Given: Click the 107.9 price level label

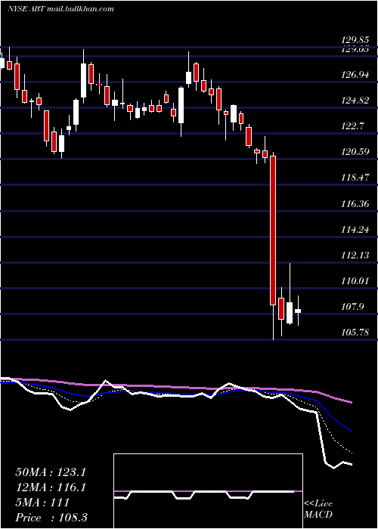Looking at the screenshot, I should [352, 307].
